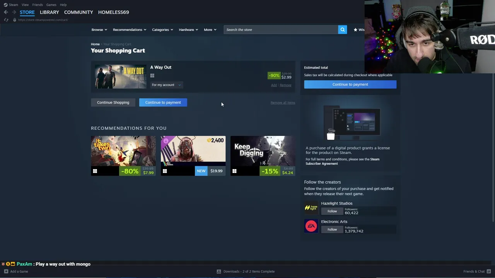Click the Electronic Arts name
The width and height of the screenshot is (495, 278).
(334, 222)
